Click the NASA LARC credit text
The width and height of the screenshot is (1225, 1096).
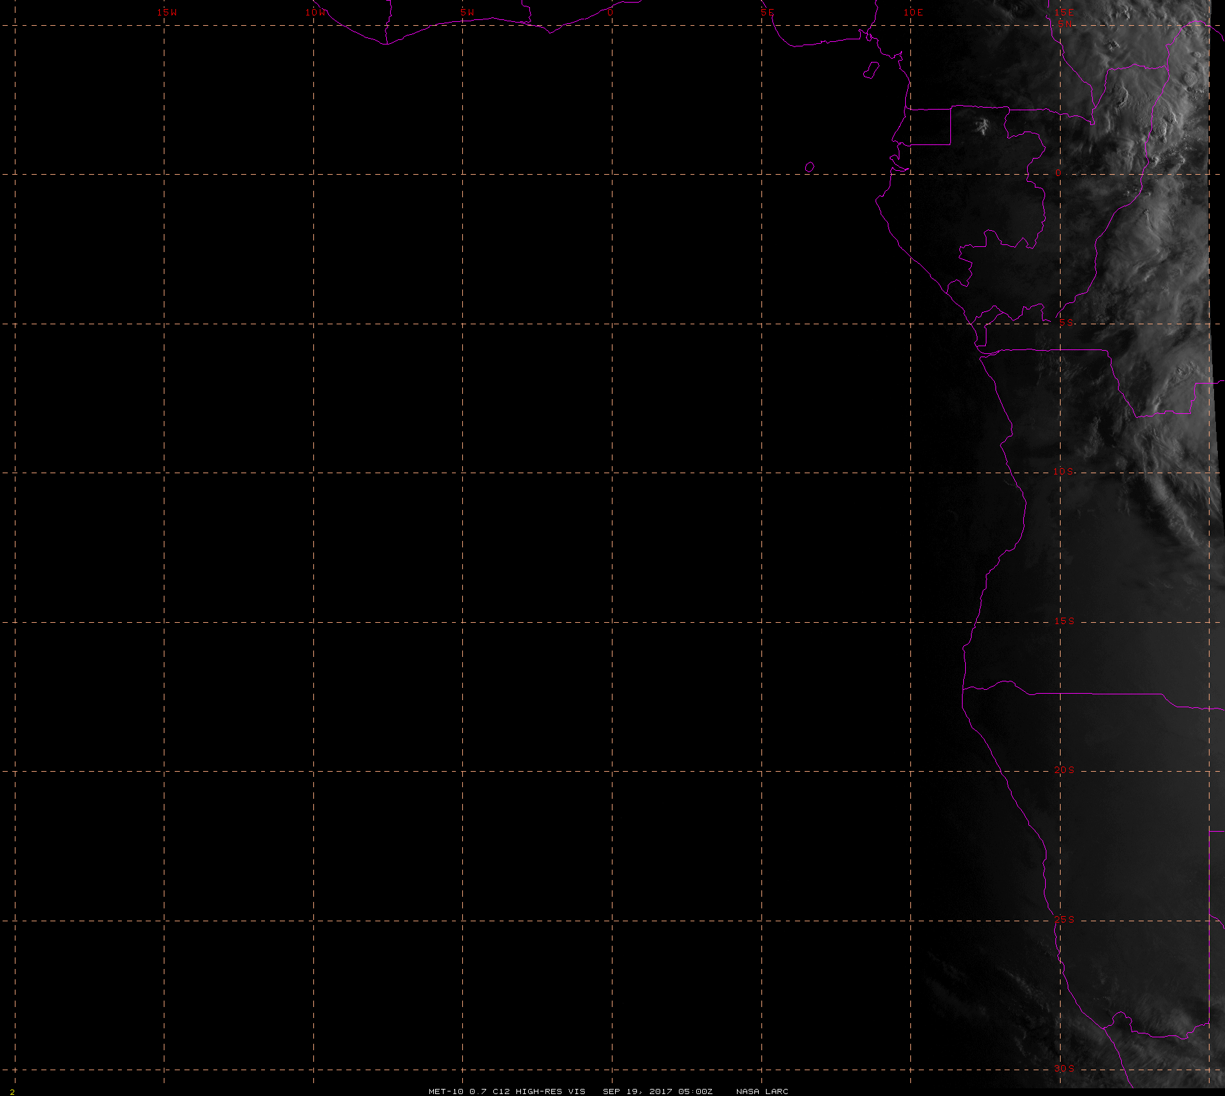[x=762, y=1091]
